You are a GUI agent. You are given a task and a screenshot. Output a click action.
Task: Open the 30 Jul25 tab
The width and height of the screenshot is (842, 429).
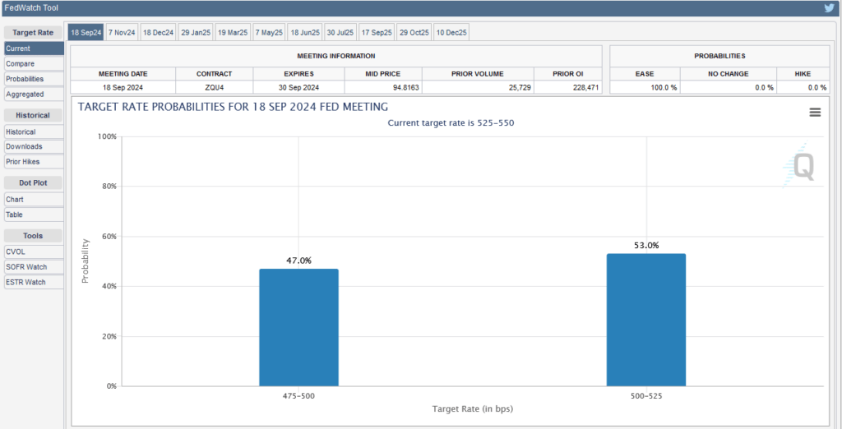pyautogui.click(x=340, y=33)
